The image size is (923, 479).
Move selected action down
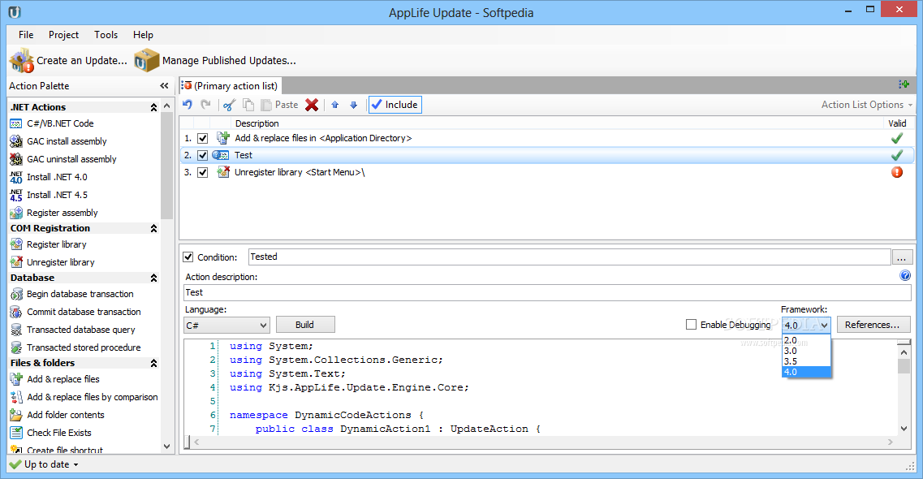pos(354,105)
